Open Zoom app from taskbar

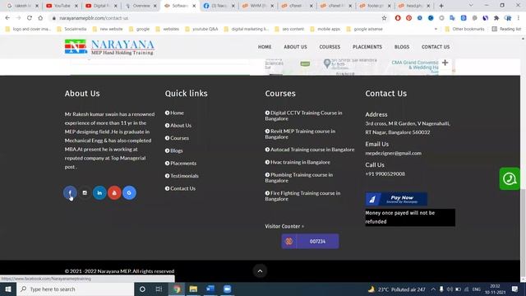tap(227, 289)
